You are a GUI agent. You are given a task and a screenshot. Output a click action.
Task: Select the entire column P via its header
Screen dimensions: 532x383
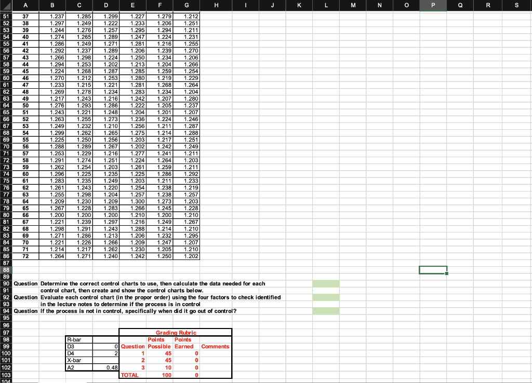(433, 6)
